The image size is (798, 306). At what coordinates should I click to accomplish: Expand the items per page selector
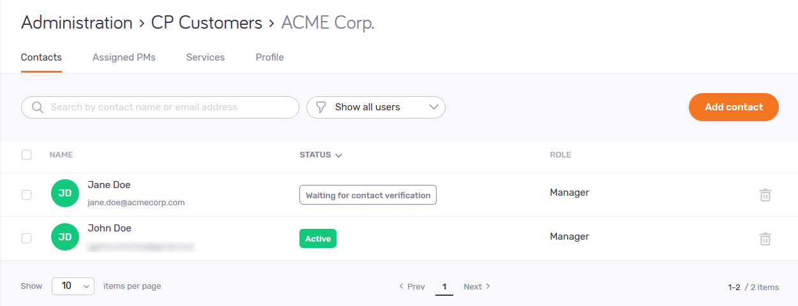tap(73, 286)
